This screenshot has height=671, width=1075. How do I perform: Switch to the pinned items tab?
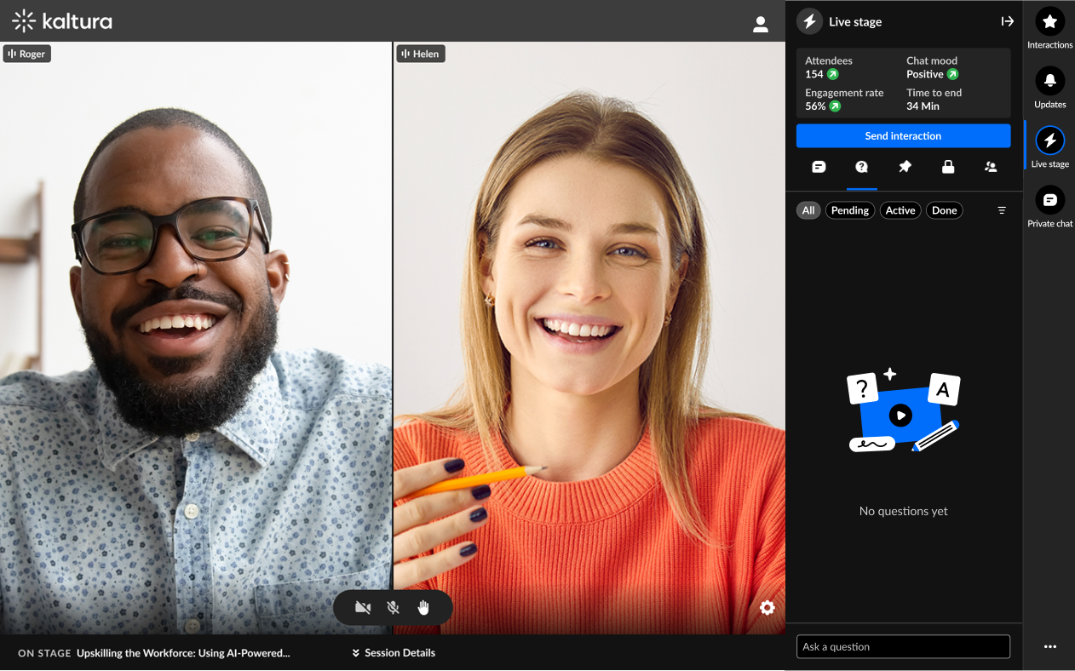coord(905,167)
